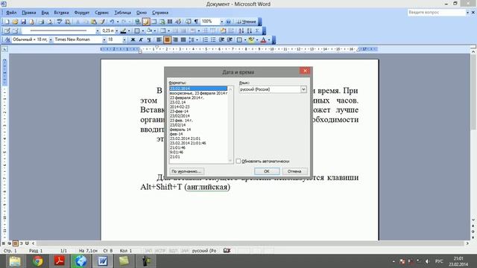Click the New document icon
The image size is (477, 268).
7,22
